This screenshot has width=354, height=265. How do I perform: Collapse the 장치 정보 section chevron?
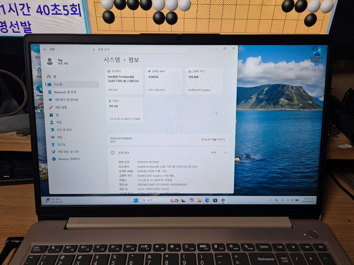click(x=225, y=153)
